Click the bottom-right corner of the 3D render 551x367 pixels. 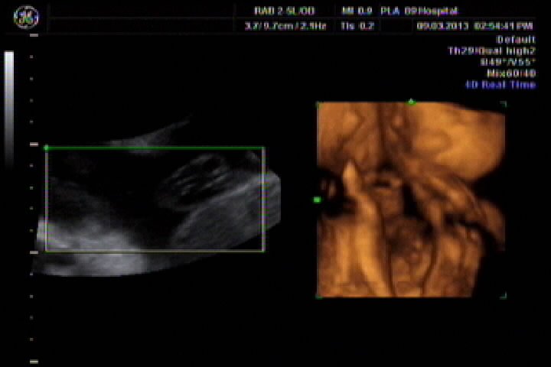click(504, 296)
